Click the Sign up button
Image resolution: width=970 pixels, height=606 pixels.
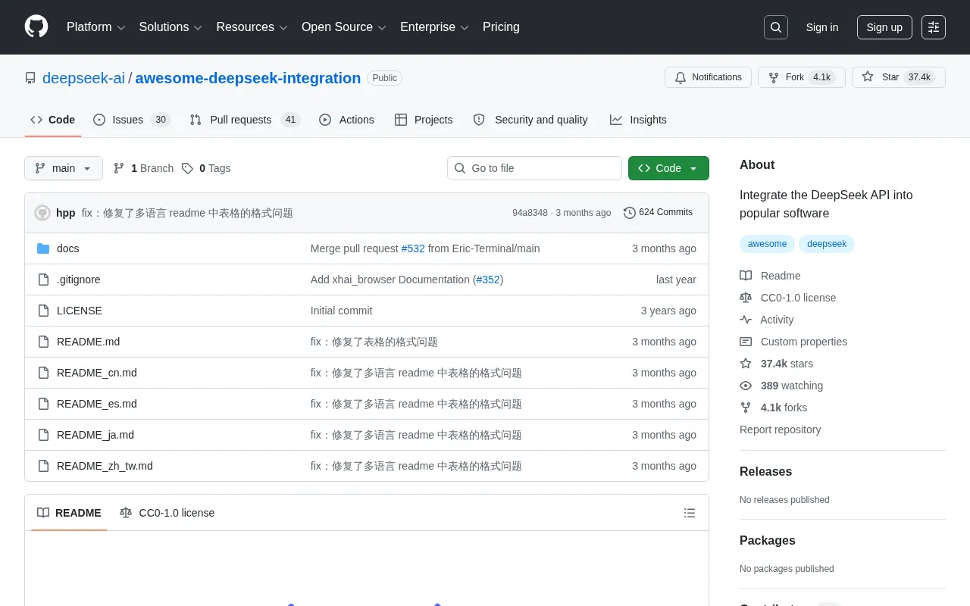884,27
